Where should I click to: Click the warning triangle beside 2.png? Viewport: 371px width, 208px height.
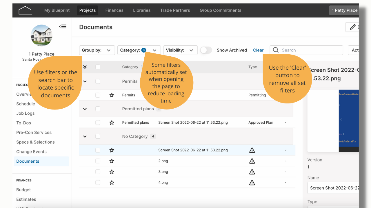click(x=252, y=161)
